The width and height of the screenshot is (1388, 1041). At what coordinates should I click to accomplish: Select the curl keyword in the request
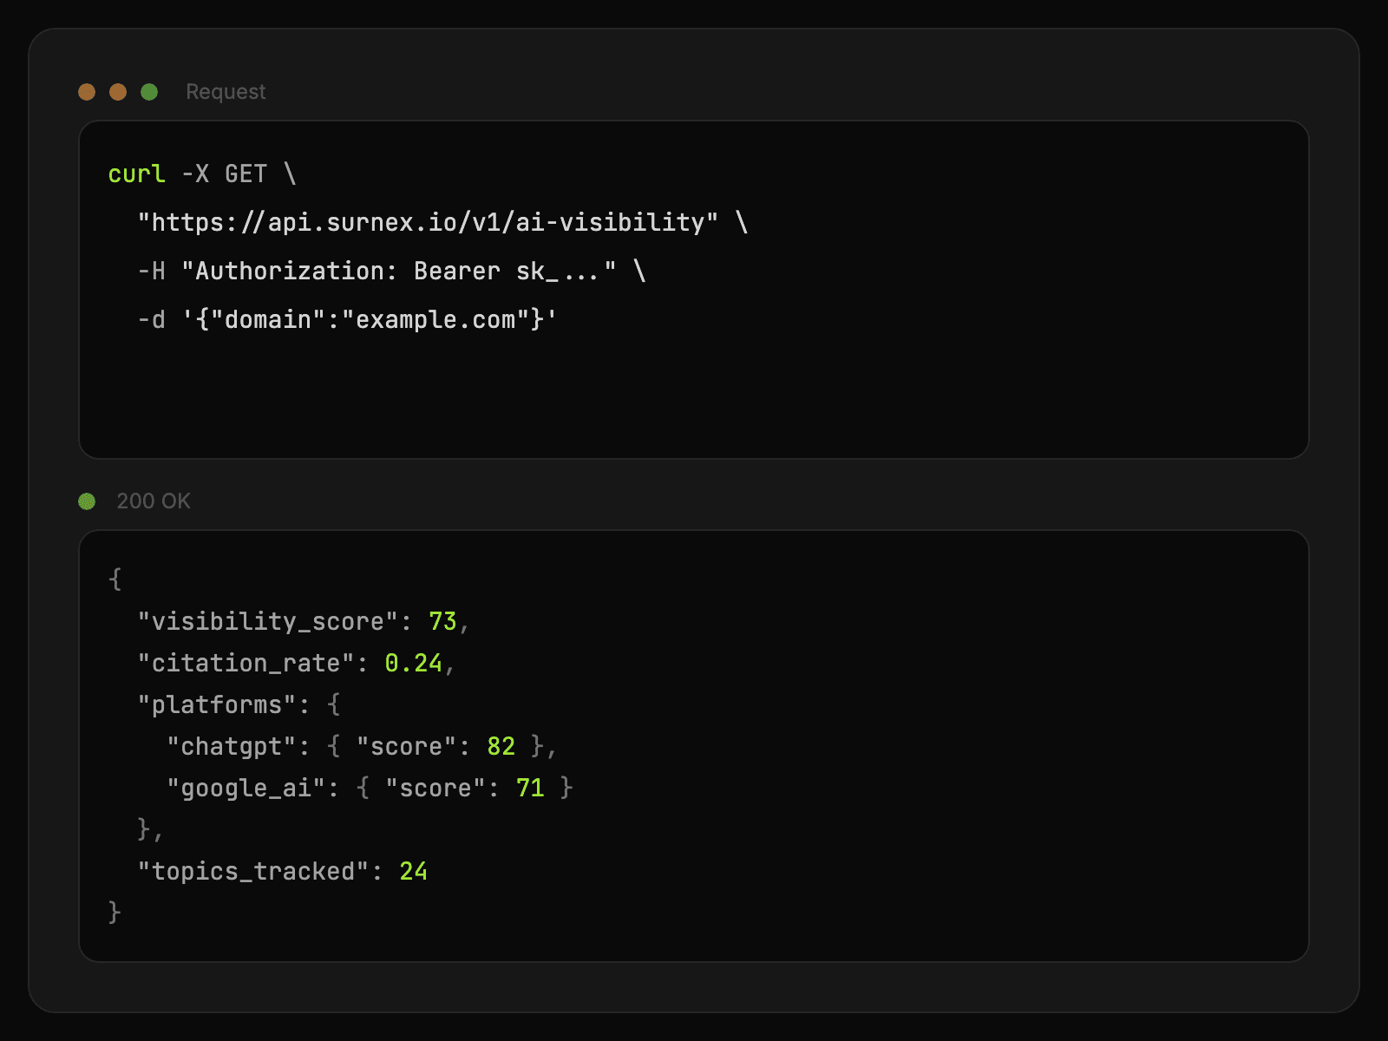pyautogui.click(x=136, y=173)
